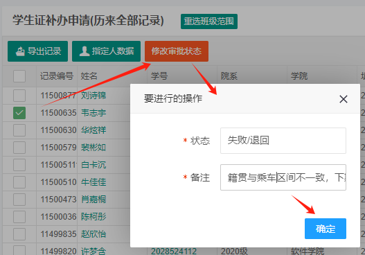The width and height of the screenshot is (365, 255).
Task: Open student link 许梦含
Action: (94, 251)
